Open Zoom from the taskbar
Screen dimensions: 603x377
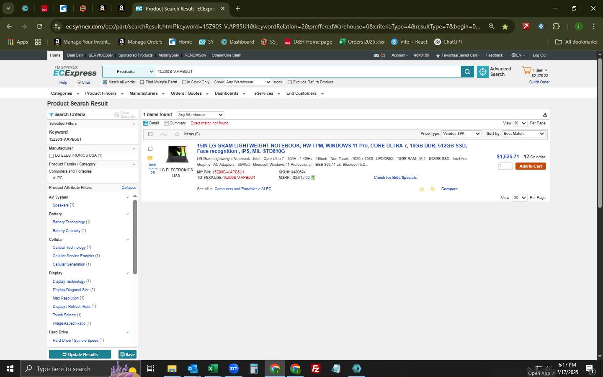click(233, 369)
